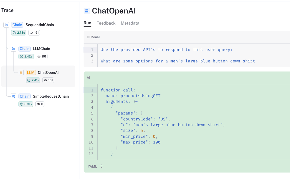Collapse the AI message section
Viewport: 290px width, 179px height.
point(89,78)
